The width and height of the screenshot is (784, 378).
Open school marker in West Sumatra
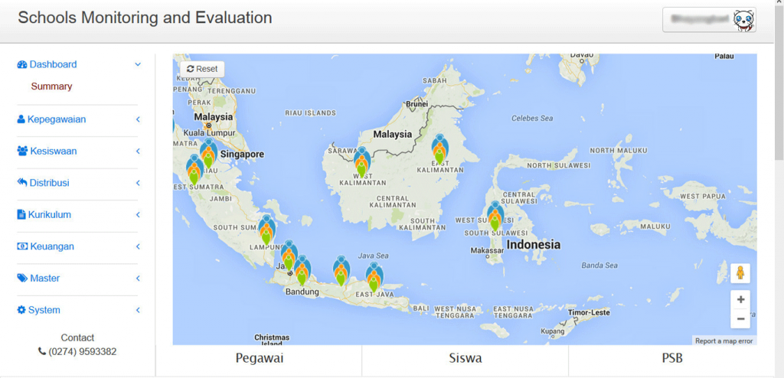194,169
